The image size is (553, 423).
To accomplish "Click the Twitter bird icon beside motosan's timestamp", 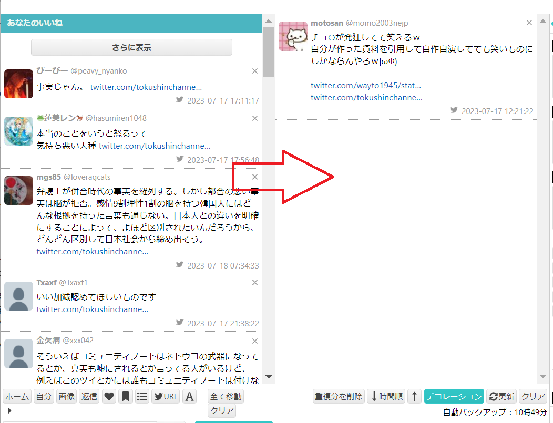I will [454, 110].
